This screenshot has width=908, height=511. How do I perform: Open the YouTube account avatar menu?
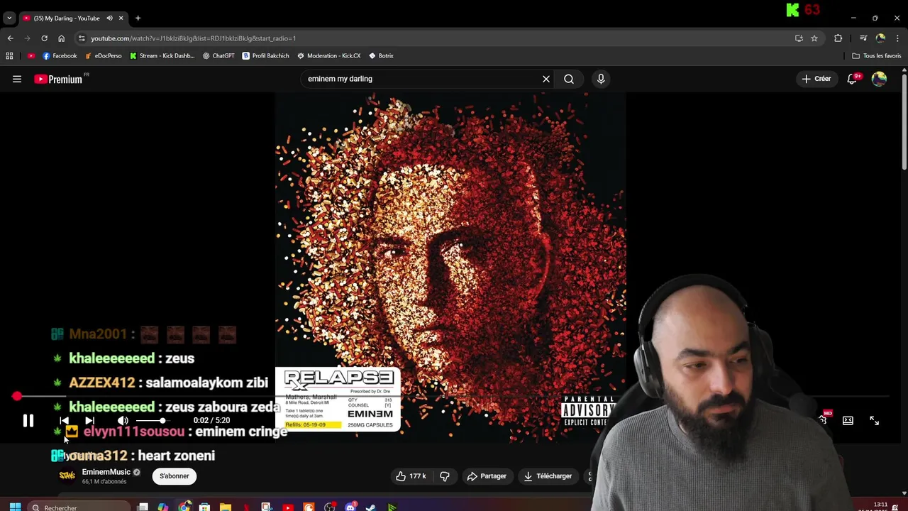[879, 79]
